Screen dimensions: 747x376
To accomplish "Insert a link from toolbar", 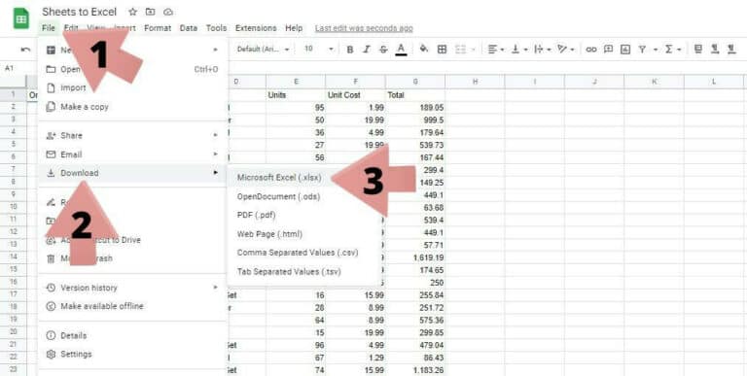I will coord(591,49).
